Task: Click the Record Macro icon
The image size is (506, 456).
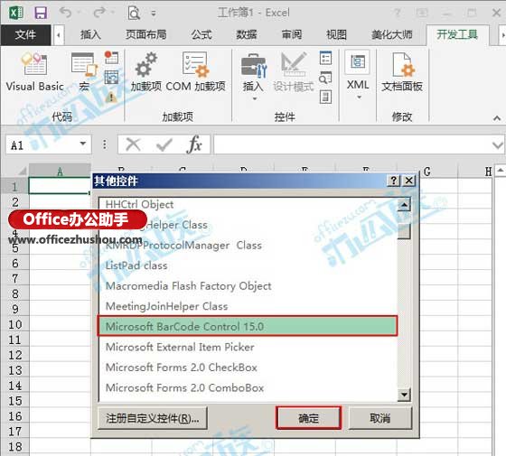Action: click(x=111, y=58)
